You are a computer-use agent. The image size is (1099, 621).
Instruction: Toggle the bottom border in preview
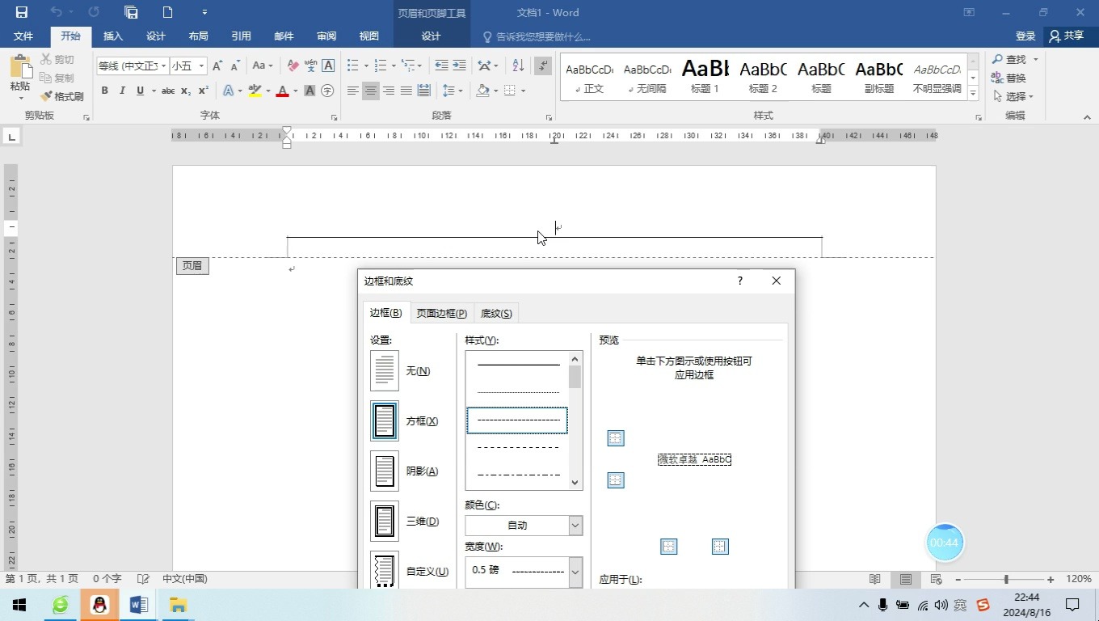(x=616, y=480)
